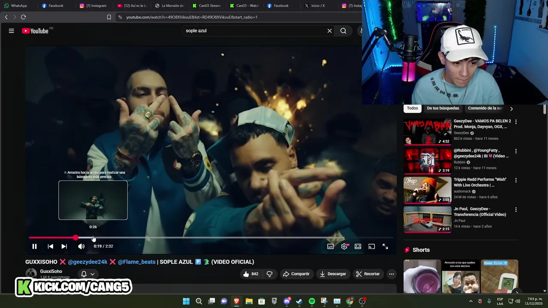The image size is (548, 308).
Task: Toggle subtitles on the player
Action: [331, 246]
